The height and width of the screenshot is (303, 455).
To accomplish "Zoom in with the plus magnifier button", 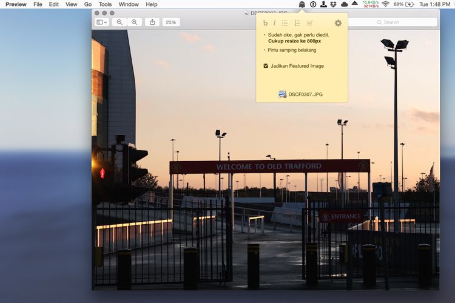I will [134, 22].
